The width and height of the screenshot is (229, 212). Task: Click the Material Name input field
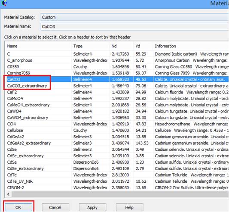135,27
